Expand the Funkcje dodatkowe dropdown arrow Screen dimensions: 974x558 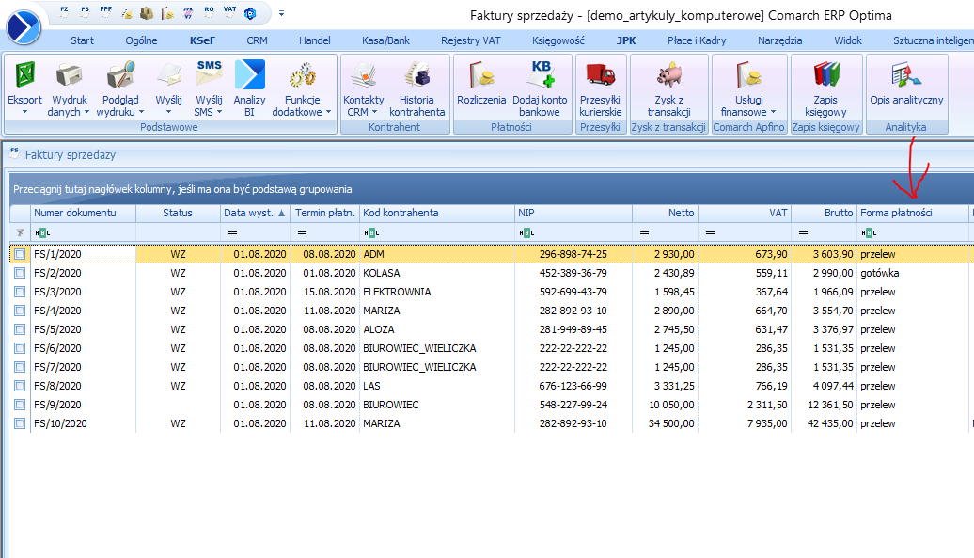point(328,113)
